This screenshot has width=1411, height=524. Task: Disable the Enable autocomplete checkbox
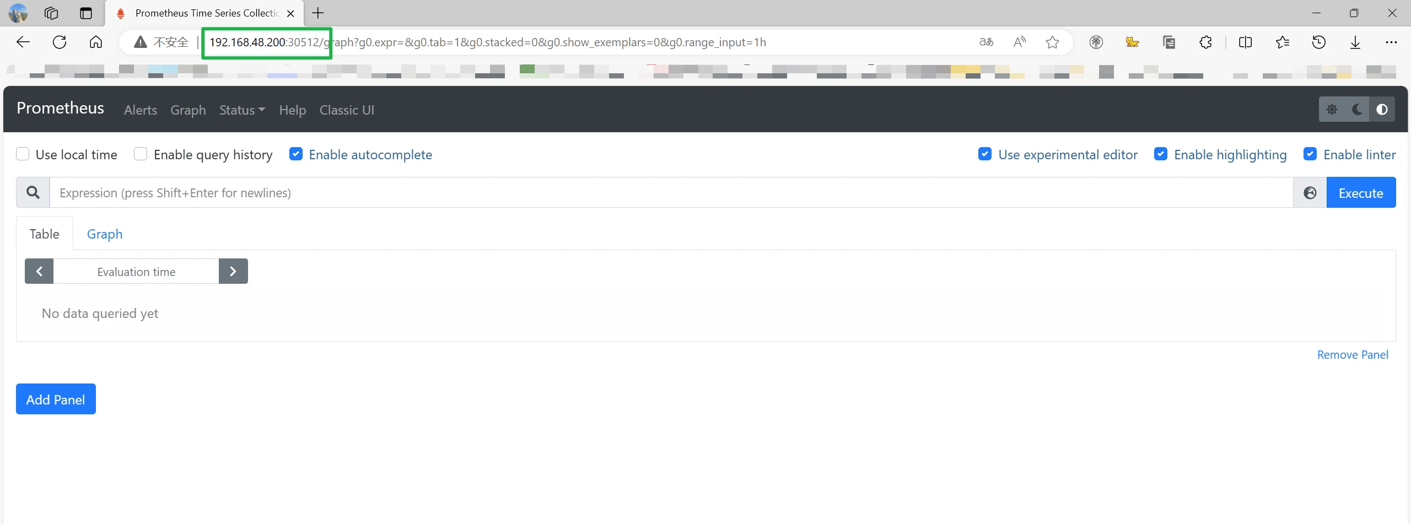(296, 154)
